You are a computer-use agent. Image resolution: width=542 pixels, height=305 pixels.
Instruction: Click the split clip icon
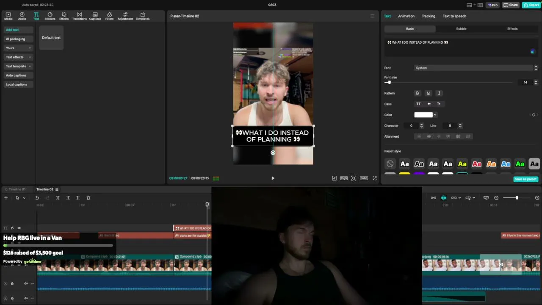58,198
